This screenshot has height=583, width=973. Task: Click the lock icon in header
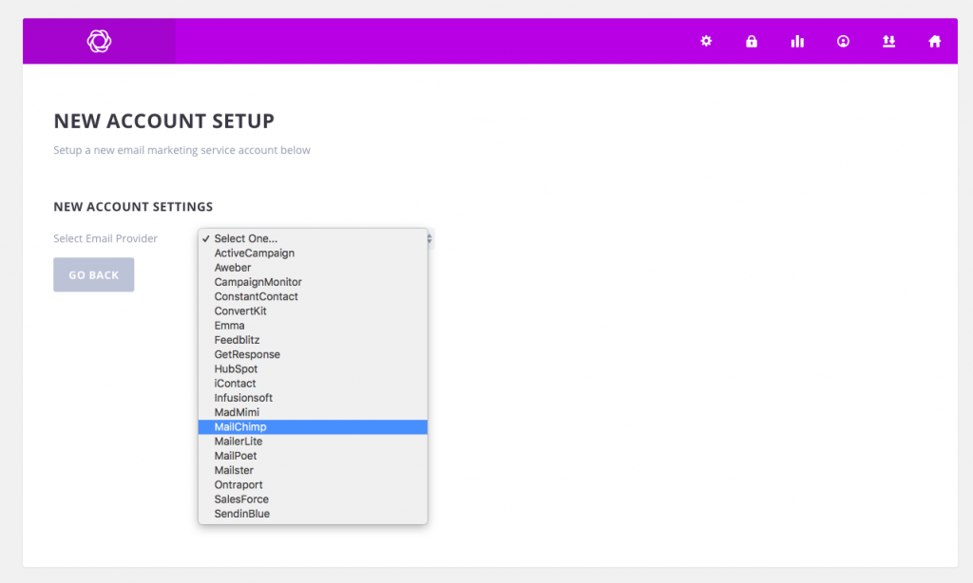(752, 42)
